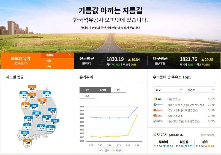The height and width of the screenshot is (155, 221).
Task: Click the 충남 1840 map marker
Action: [26, 105]
